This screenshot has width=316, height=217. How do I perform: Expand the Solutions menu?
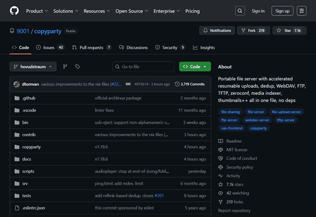coord(65,11)
